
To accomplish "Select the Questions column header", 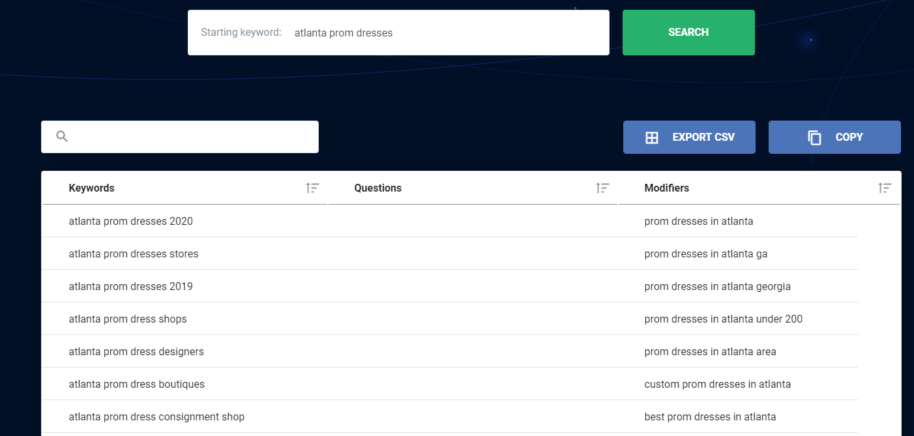I will [x=378, y=188].
